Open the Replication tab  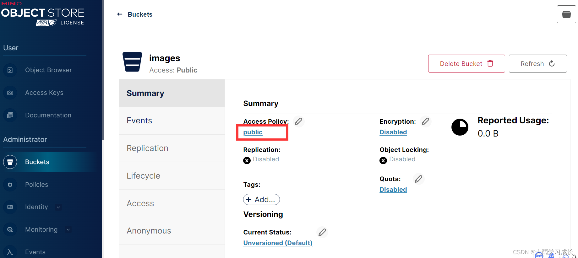coord(172,148)
